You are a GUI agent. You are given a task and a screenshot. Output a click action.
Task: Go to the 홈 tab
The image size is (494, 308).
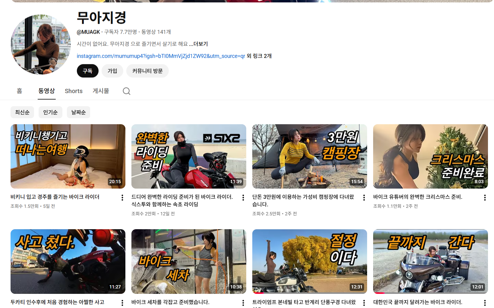click(20, 91)
